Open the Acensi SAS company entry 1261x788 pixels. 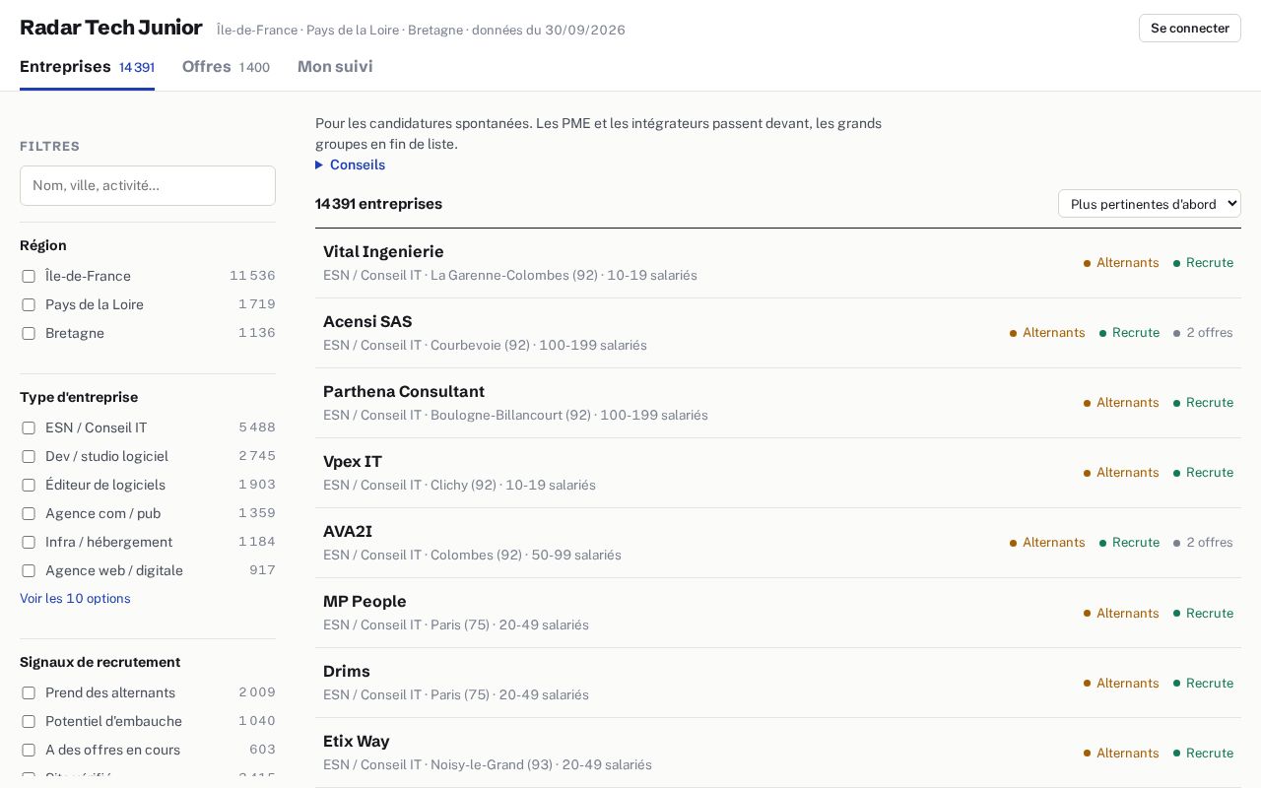click(778, 333)
